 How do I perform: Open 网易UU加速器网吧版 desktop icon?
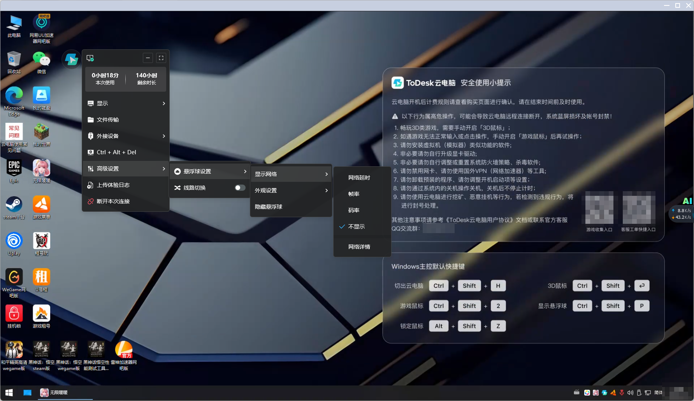pyautogui.click(x=41, y=29)
